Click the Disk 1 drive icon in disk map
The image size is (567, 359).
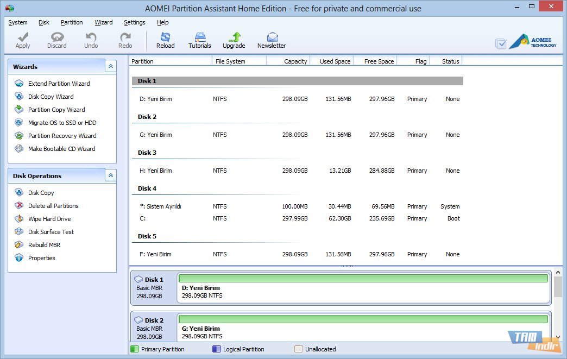138,279
